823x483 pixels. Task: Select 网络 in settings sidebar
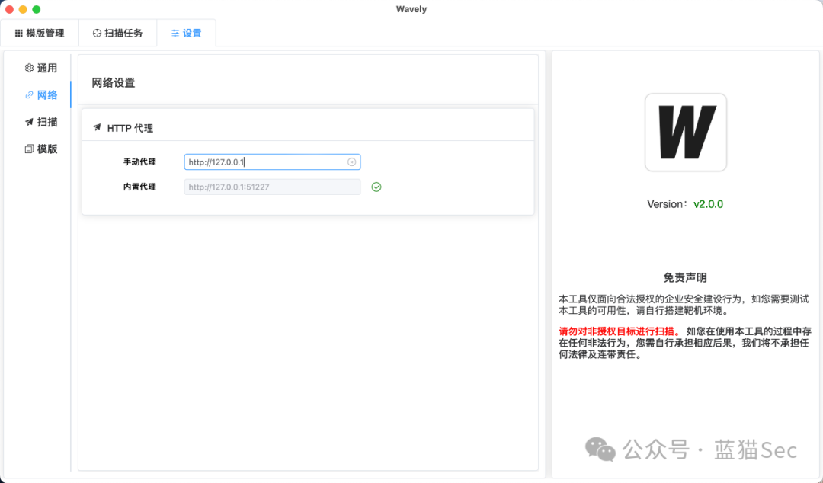tap(41, 95)
